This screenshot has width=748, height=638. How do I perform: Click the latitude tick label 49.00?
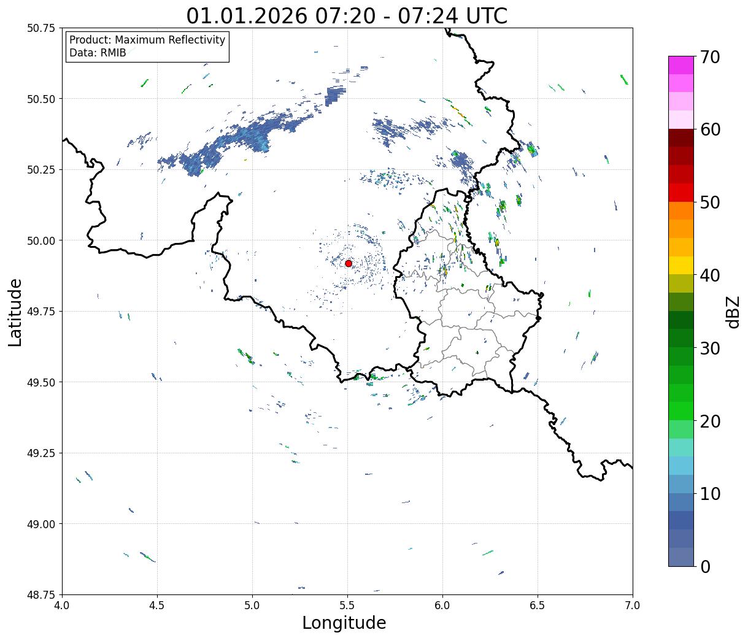[40, 524]
